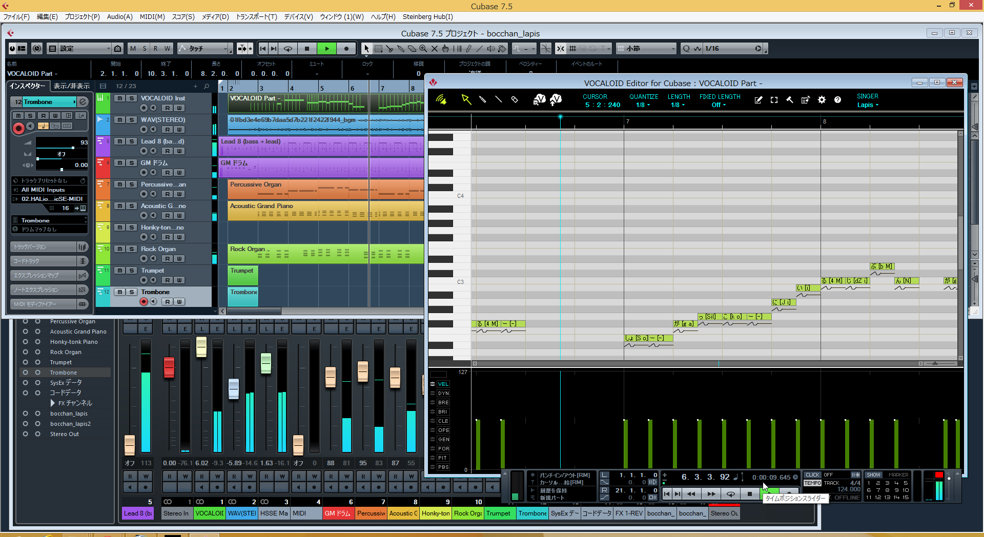The height and width of the screenshot is (537, 984).
Task: Switch to the インスペクター tab
Action: (28, 86)
